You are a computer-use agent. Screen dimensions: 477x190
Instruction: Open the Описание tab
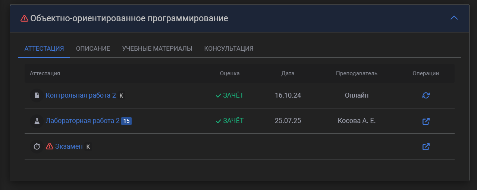93,48
